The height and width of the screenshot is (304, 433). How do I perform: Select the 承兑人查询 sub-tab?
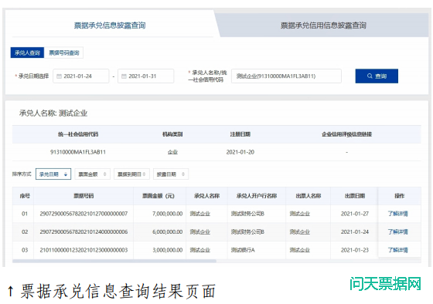27,52
